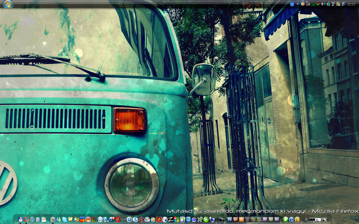Open the blue camera snapshot icon
This screenshot has width=359, height=224.
pos(291,219)
